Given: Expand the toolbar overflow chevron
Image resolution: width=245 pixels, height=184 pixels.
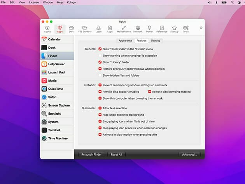Looking at the screenshot, I should click(x=201, y=28).
